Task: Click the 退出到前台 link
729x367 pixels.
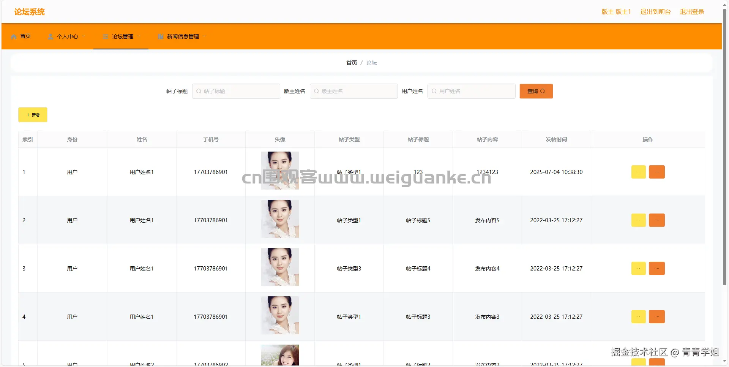Action: tap(655, 12)
